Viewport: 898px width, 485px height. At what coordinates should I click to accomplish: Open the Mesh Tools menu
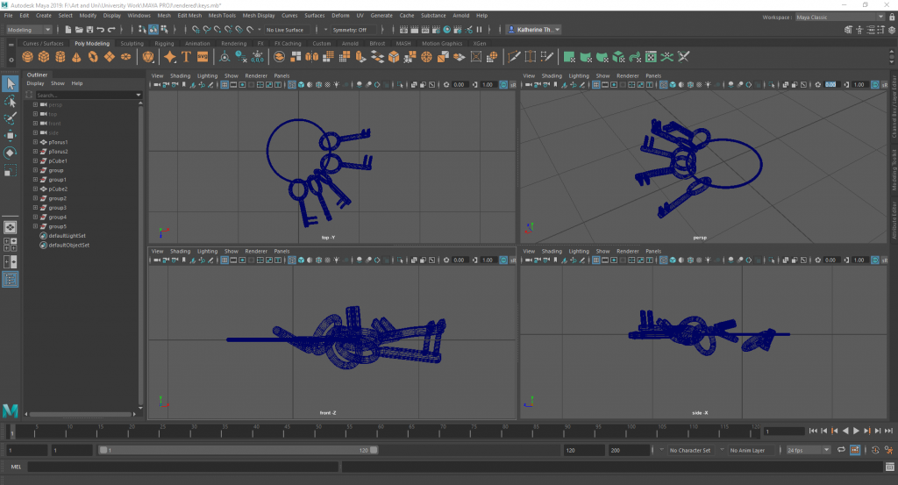[221, 16]
